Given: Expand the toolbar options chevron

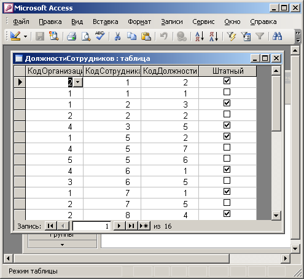Looking at the screenshot, I should point(298,36).
